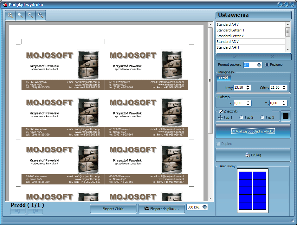Increase the Odstęp X value with the up arrow
The width and height of the screenshot is (297, 225).
[x=248, y=102]
